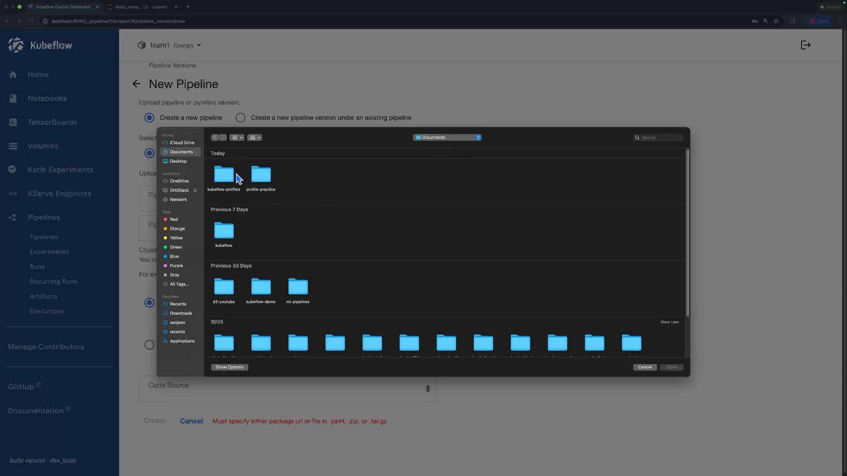847x476 pixels.
Task: Open Documentation external link
Action: (x=39, y=410)
